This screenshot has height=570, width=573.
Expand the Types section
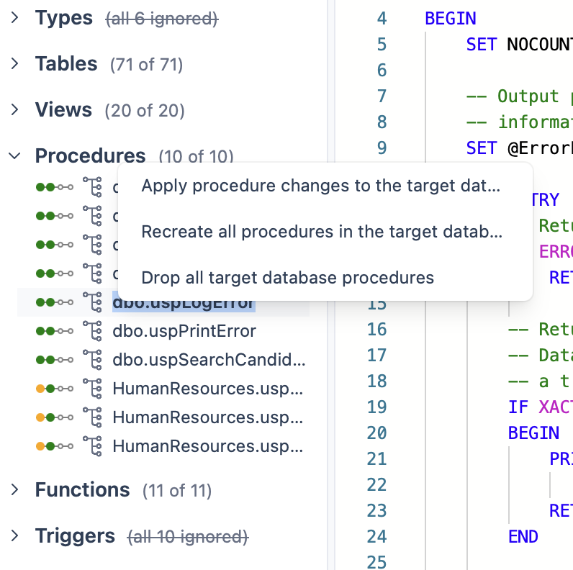14,18
